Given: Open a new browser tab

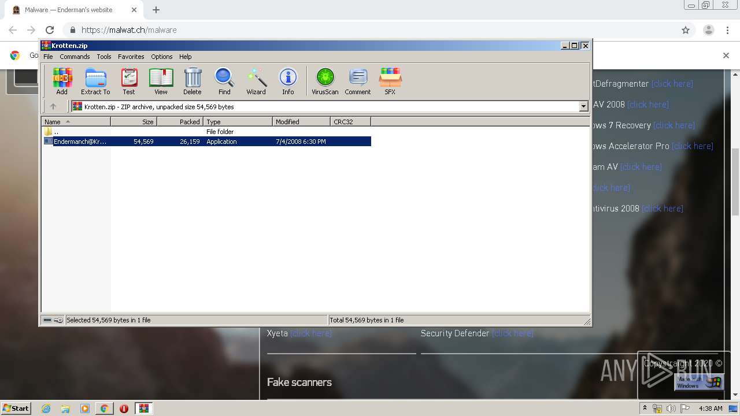Looking at the screenshot, I should click(x=156, y=10).
